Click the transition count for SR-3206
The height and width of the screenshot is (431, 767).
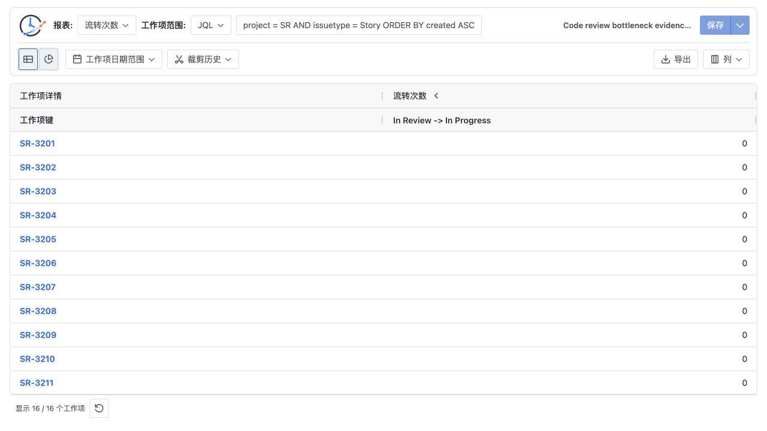pyautogui.click(x=745, y=263)
